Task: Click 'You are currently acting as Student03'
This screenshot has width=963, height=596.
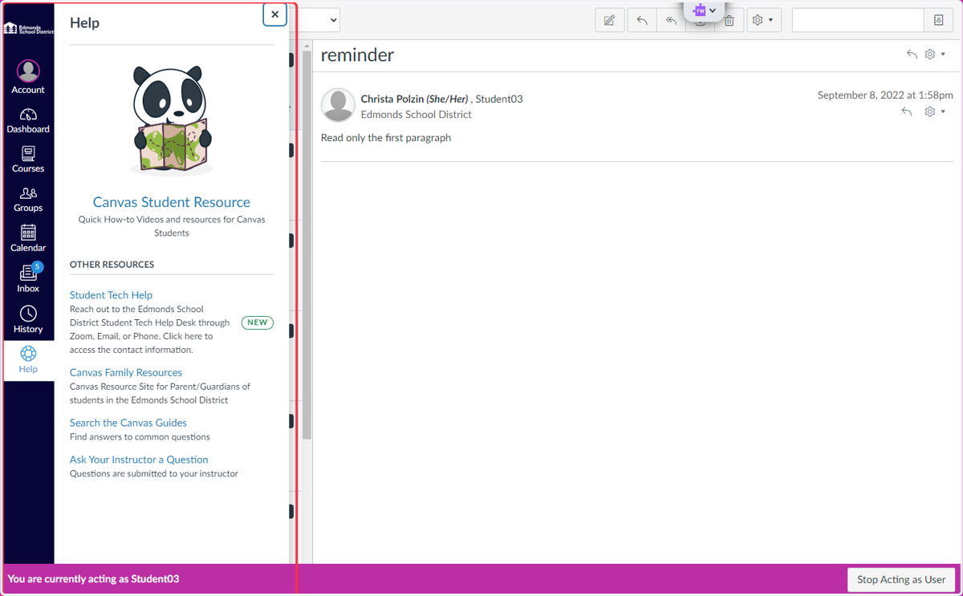Action: coord(93,578)
